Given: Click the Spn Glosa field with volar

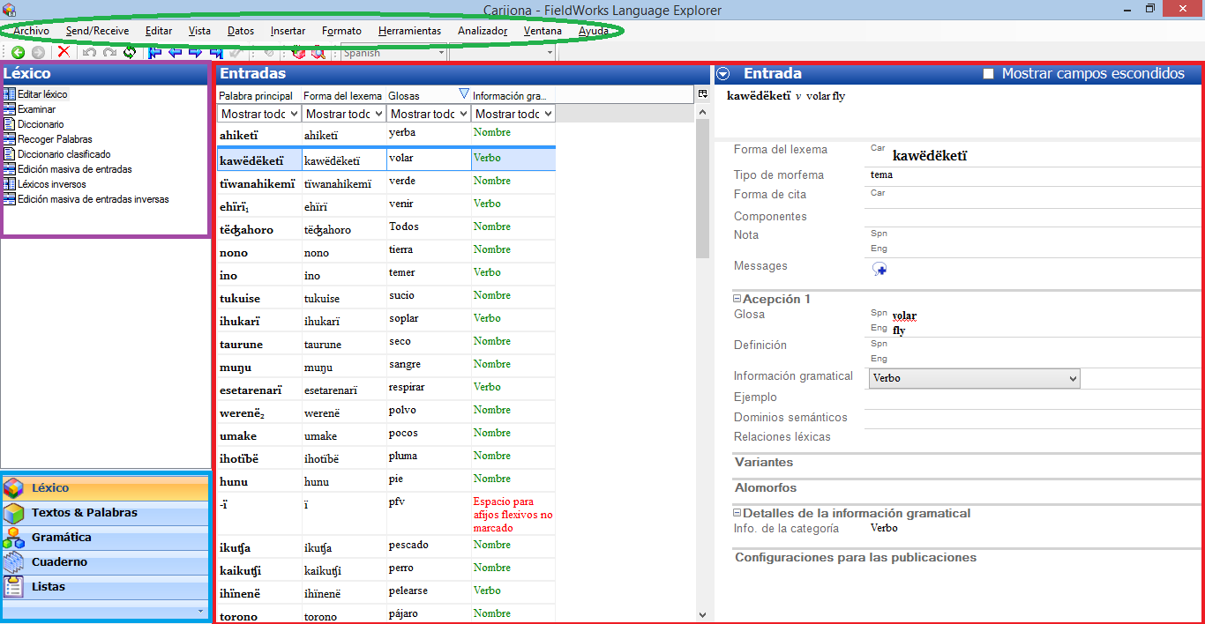Looking at the screenshot, I should 905,316.
